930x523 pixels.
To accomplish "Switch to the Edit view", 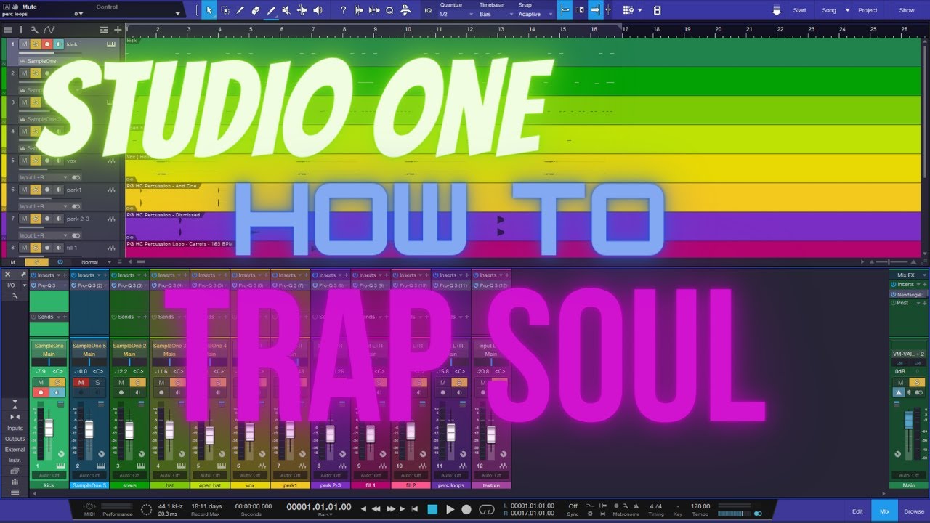I will pyautogui.click(x=857, y=511).
